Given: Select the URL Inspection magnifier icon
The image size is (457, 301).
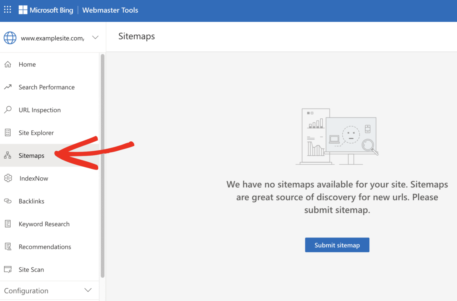Looking at the screenshot, I should pyautogui.click(x=9, y=110).
